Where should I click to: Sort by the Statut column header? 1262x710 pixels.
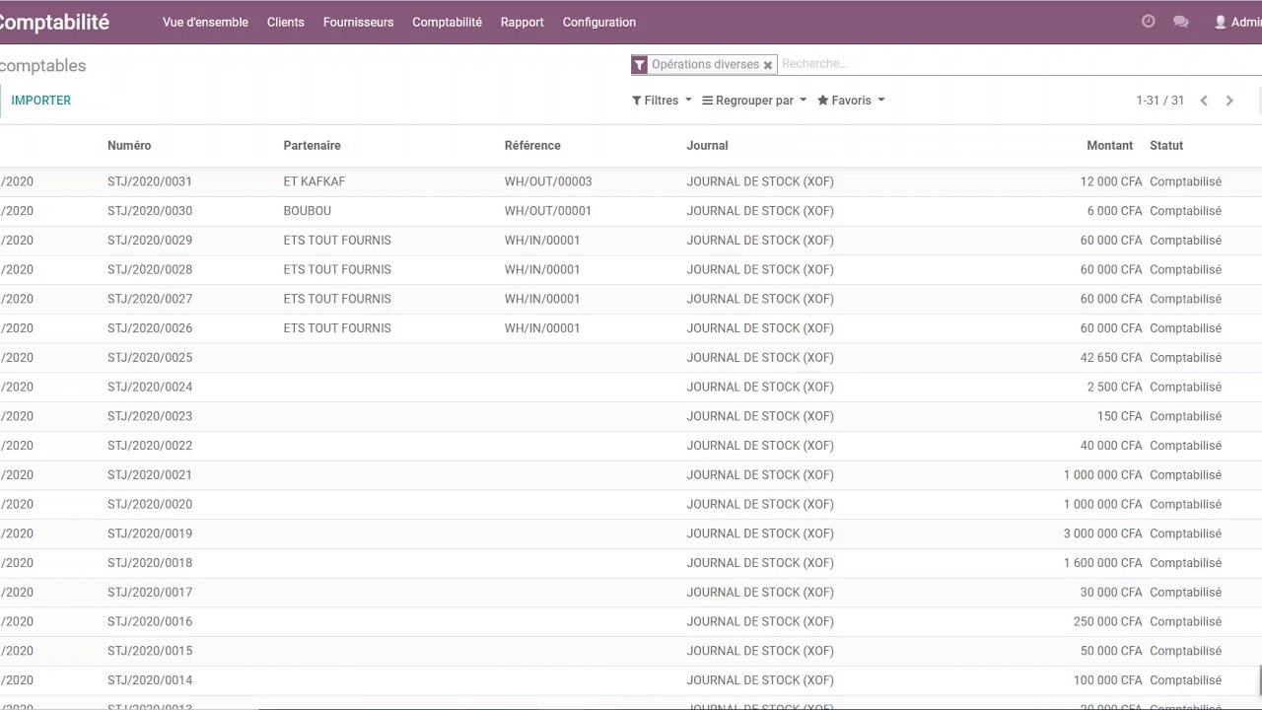tap(1166, 145)
